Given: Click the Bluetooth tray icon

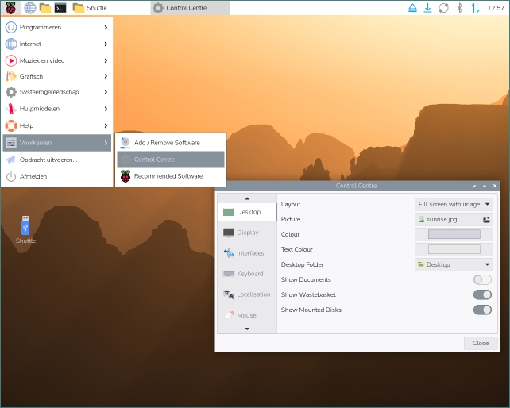Looking at the screenshot, I should [458, 8].
